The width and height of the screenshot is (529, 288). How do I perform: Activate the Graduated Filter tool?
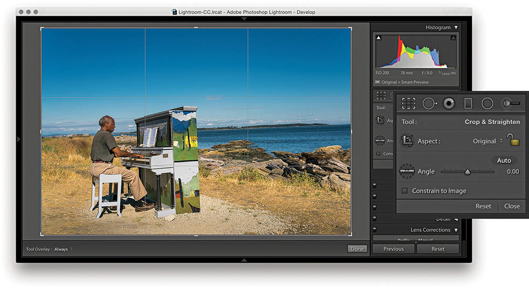(468, 103)
